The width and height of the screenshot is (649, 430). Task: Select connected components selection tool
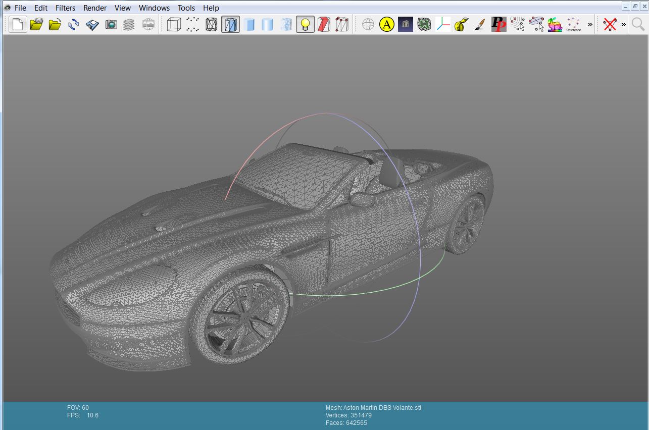click(518, 24)
